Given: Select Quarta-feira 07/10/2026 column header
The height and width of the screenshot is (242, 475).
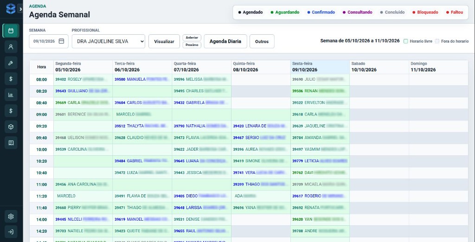Looking at the screenshot, I should (201, 67).
